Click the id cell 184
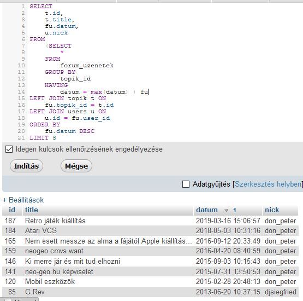 pos(10,231)
